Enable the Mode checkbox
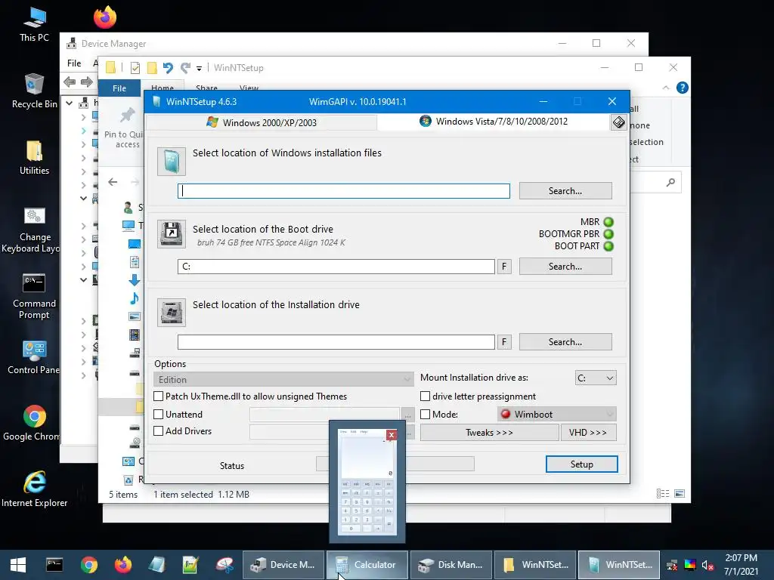The width and height of the screenshot is (774, 580). tap(425, 415)
